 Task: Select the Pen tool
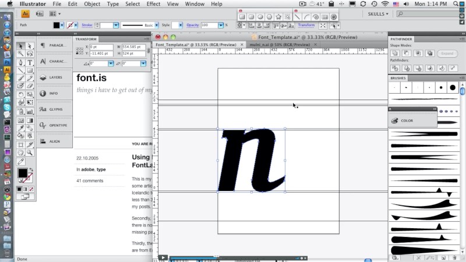pyautogui.click(x=20, y=62)
